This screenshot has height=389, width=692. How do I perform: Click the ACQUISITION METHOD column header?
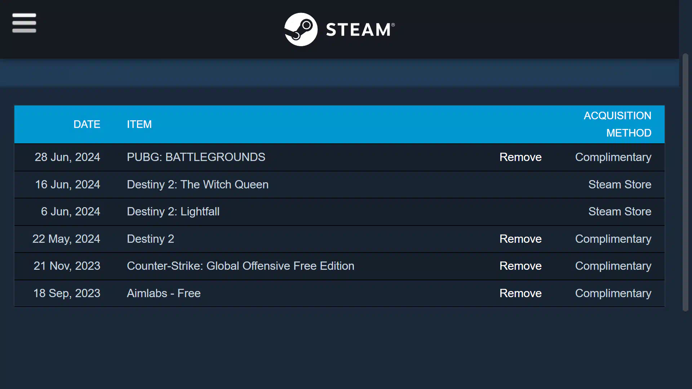tap(617, 125)
